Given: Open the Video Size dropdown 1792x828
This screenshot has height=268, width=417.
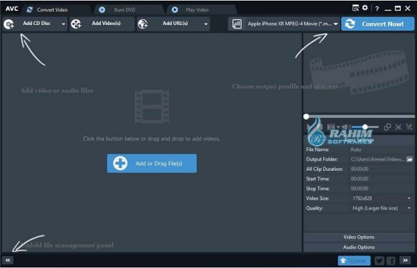Looking at the screenshot, I should tap(382, 199).
